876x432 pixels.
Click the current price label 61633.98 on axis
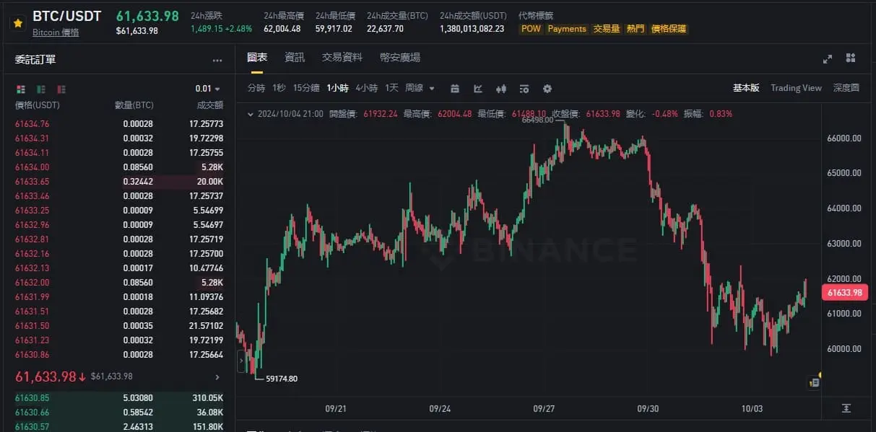point(844,292)
